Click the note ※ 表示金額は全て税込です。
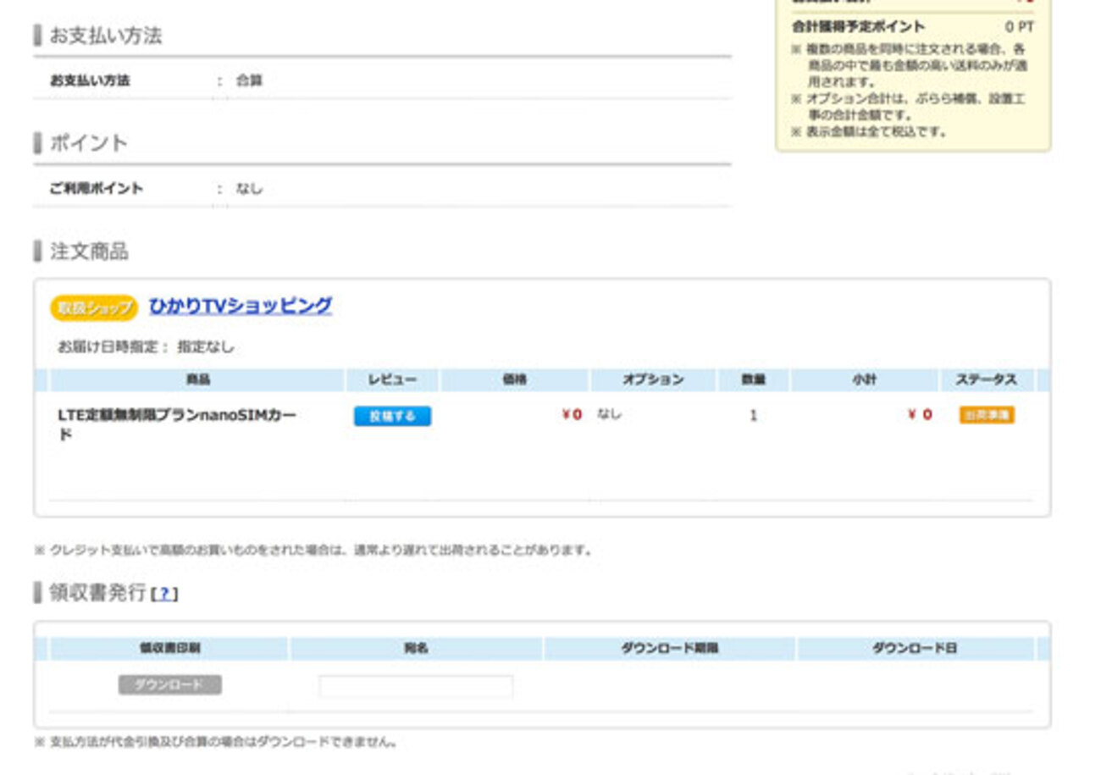This screenshot has height=775, width=1101. (x=870, y=132)
